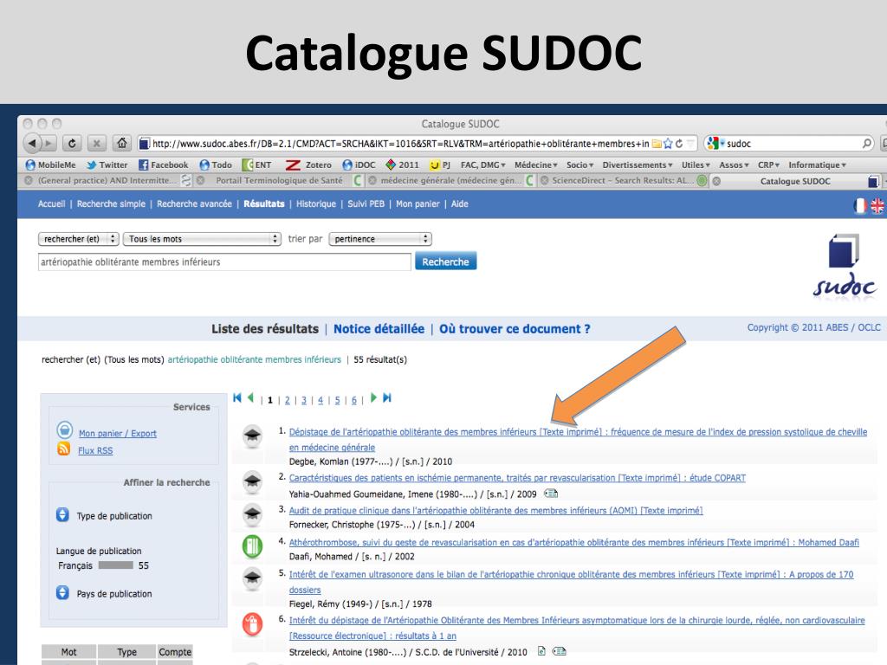Viewport: 887px width, 665px height.
Task: Open the iDOC bookmark
Action: click(359, 165)
